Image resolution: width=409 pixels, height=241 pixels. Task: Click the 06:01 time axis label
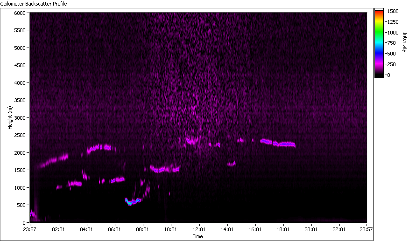114,229
